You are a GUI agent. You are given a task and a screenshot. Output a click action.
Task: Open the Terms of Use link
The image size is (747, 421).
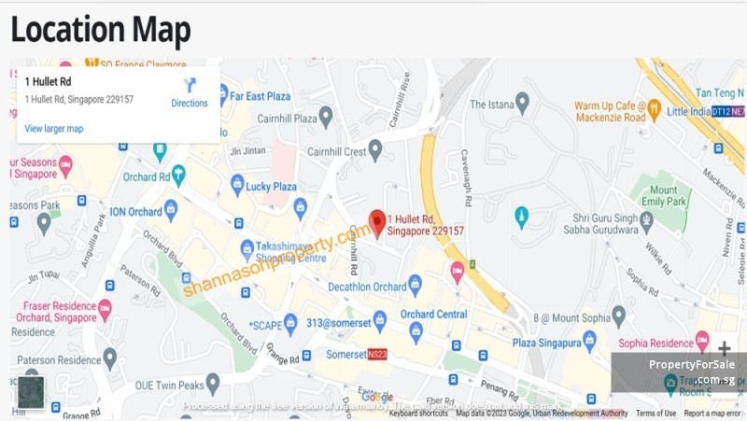click(x=655, y=414)
